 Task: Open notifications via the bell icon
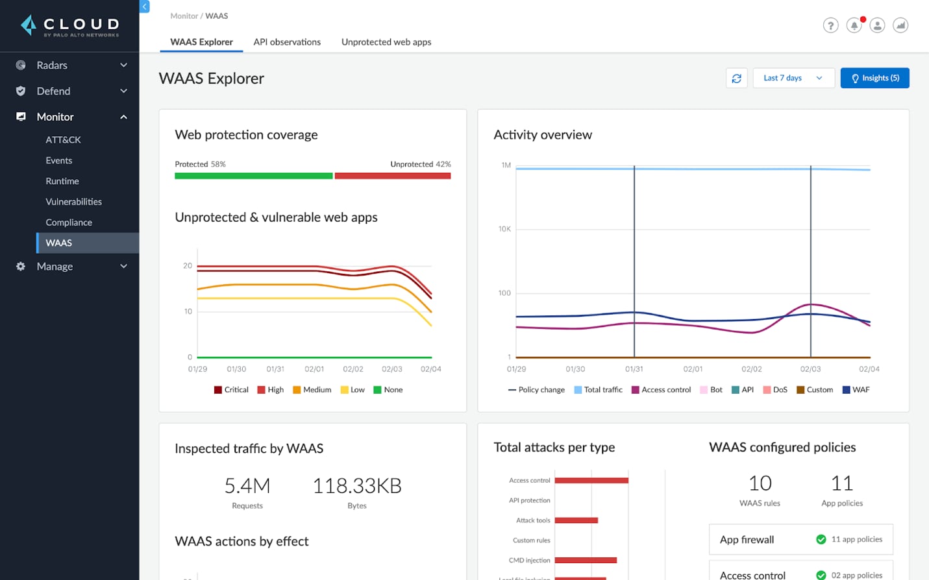(x=854, y=25)
